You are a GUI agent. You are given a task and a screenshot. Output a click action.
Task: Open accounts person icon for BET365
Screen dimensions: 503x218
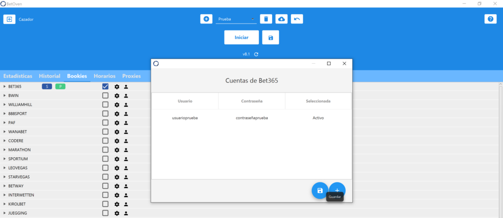pos(126,86)
